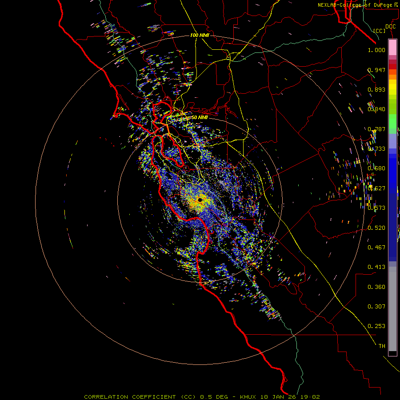Screen dimensions: 400x400
Task: Click the bright green color bar segment
Action: (392, 121)
